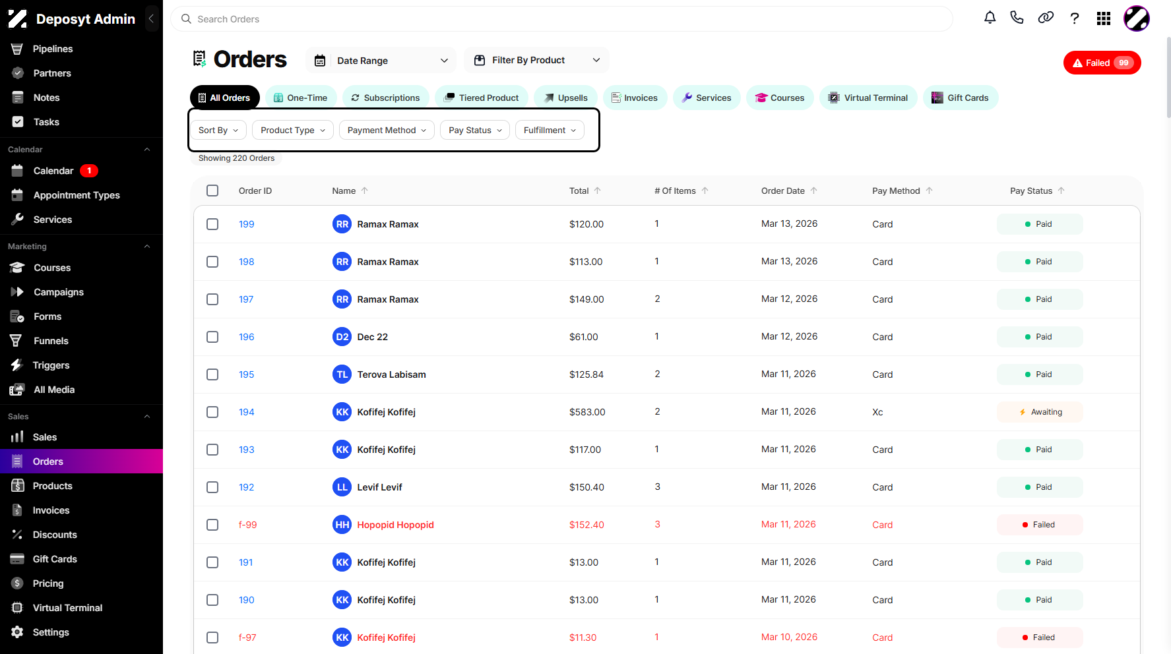This screenshot has height=654, width=1171.
Task: Open Discounts in the sidebar
Action: (x=55, y=535)
